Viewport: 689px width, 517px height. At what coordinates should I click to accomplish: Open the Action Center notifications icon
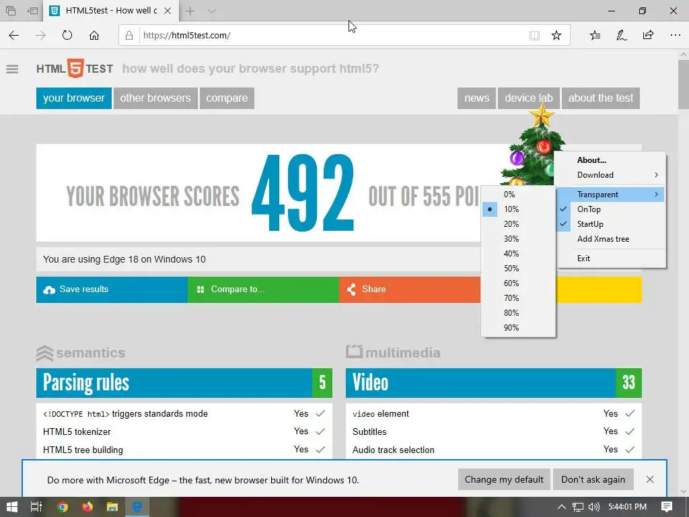pyautogui.click(x=667, y=507)
